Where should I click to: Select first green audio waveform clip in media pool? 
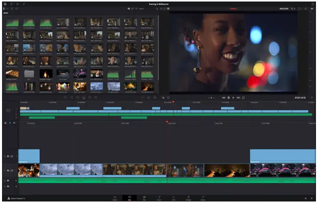(x=12, y=23)
